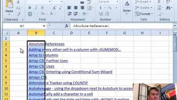Viewport: 177px width, 100px height.
Task: Open the Array to Columns link
Action: click(x=43, y=55)
